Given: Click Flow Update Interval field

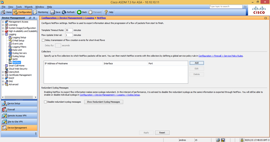Looking at the screenshot, I should click(x=69, y=35).
